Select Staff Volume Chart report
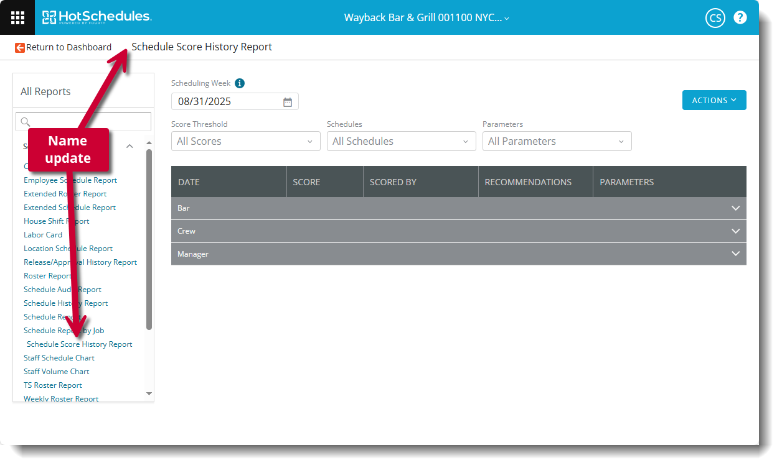This screenshot has height=468, width=782. [57, 372]
